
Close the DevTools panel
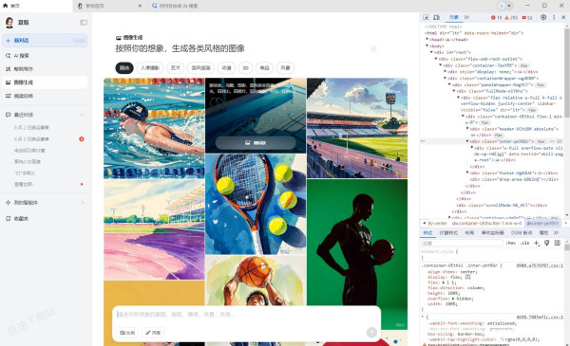[563, 17]
